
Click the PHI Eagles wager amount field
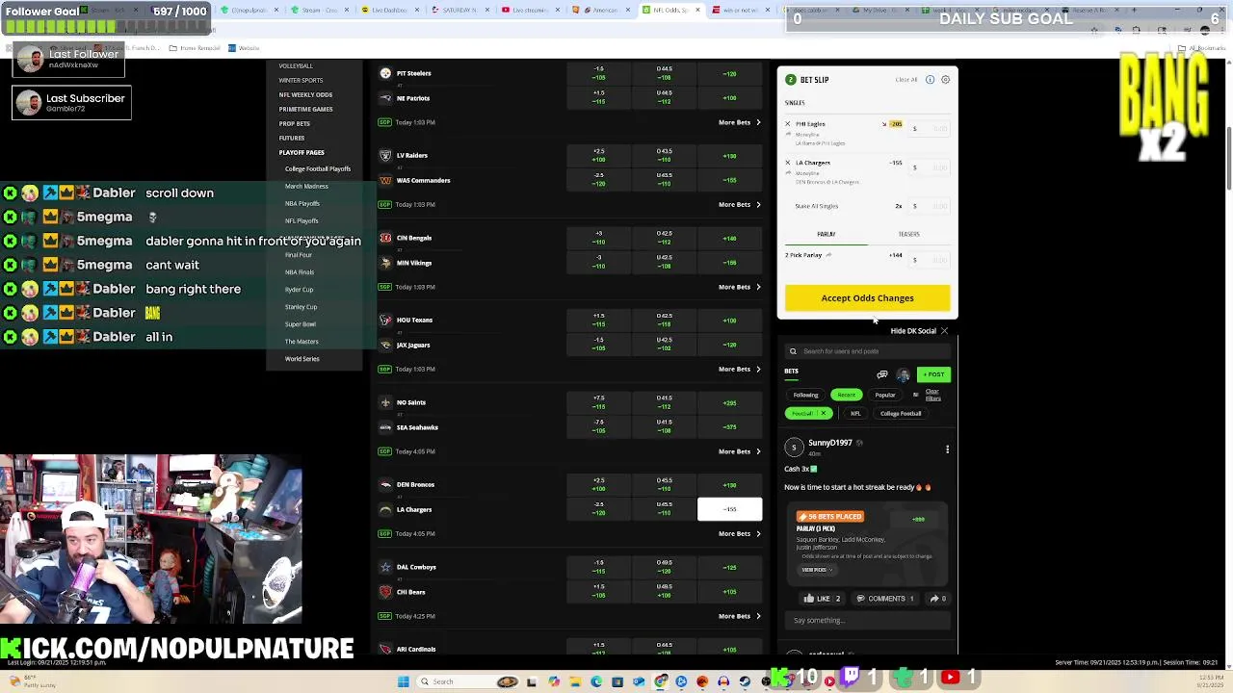click(930, 128)
